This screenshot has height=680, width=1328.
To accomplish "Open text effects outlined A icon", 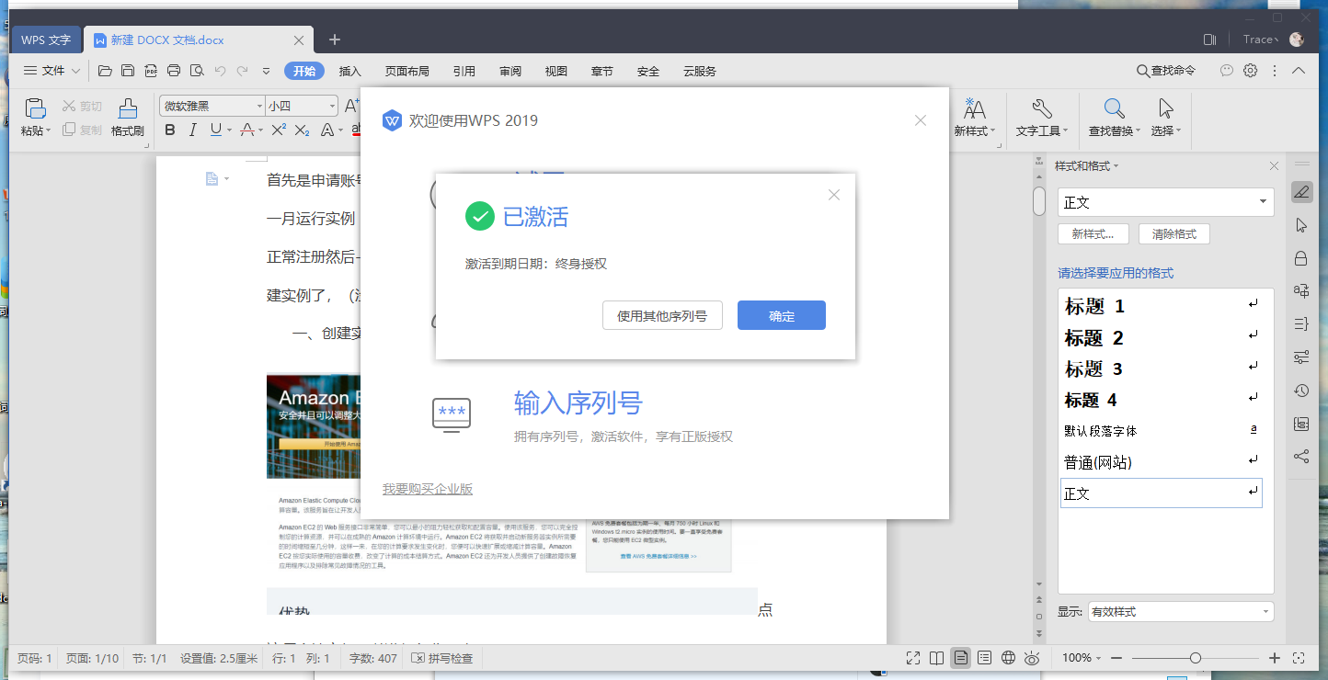I will pyautogui.click(x=326, y=130).
